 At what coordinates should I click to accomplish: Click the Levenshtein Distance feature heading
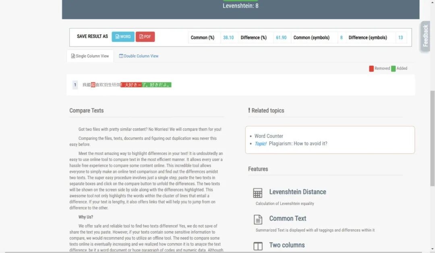tap(297, 192)
